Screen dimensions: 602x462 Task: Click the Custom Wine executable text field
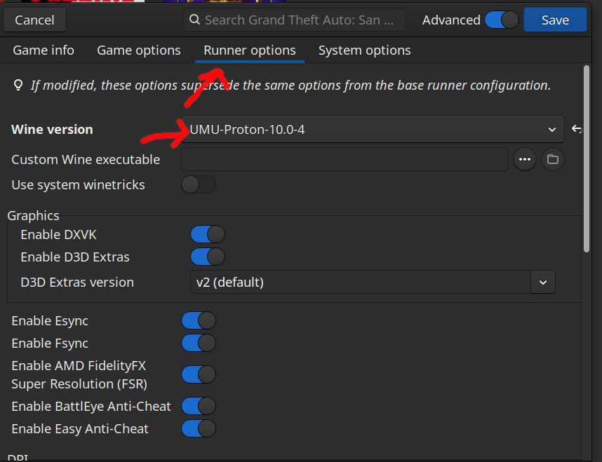click(345, 159)
